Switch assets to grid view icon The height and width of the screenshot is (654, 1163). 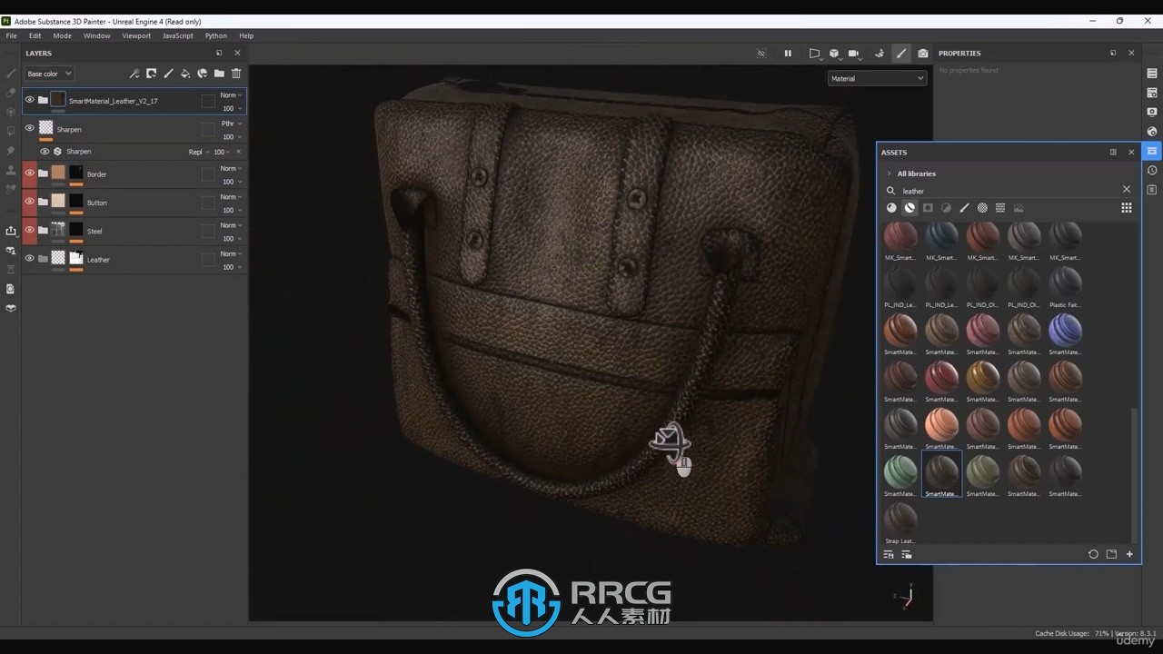(x=1127, y=208)
